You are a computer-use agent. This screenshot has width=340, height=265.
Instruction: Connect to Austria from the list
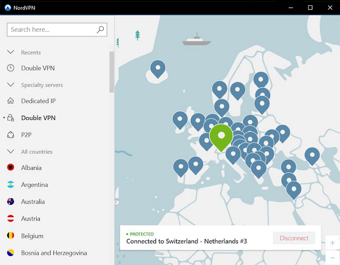click(x=30, y=218)
